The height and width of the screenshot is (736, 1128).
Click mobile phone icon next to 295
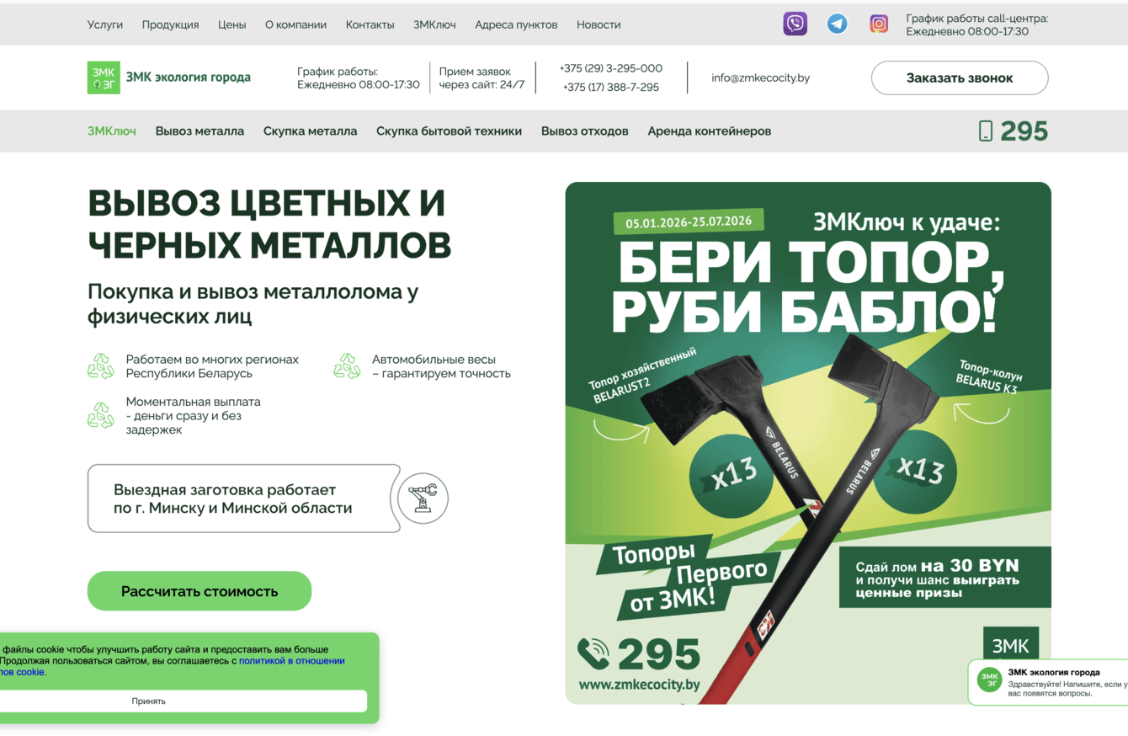click(986, 131)
